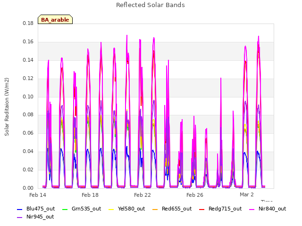Click the 0.08 y-axis tick label
The height and width of the screenshot is (226, 302).
(28, 115)
